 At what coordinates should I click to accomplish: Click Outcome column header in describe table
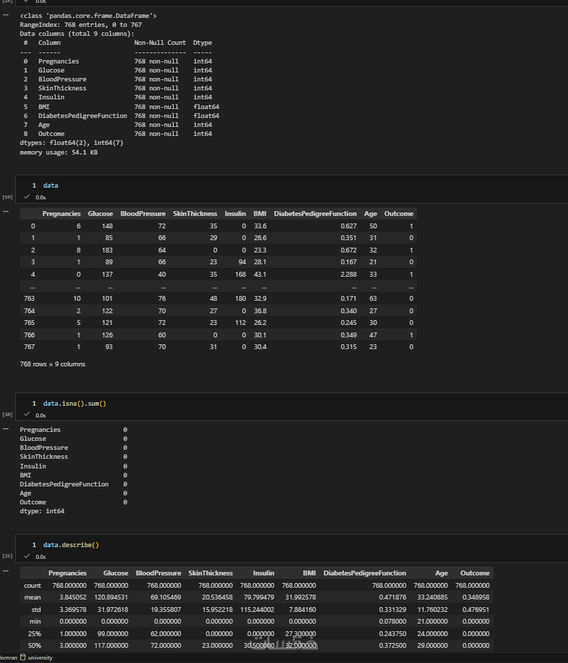(x=475, y=573)
